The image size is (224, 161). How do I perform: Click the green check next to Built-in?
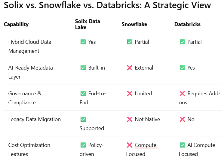(x=83, y=68)
